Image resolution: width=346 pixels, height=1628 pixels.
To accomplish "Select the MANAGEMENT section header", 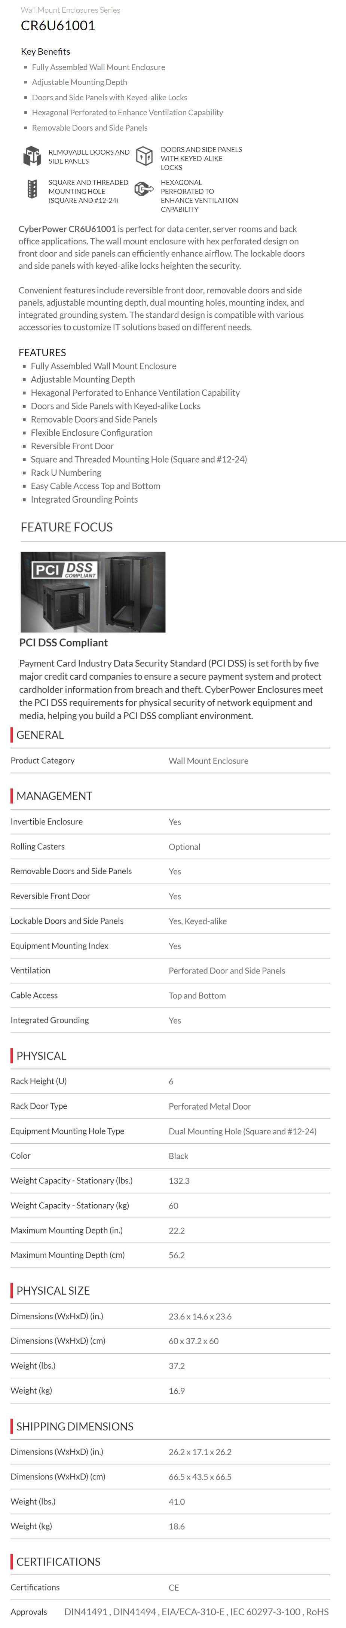I will point(54,796).
